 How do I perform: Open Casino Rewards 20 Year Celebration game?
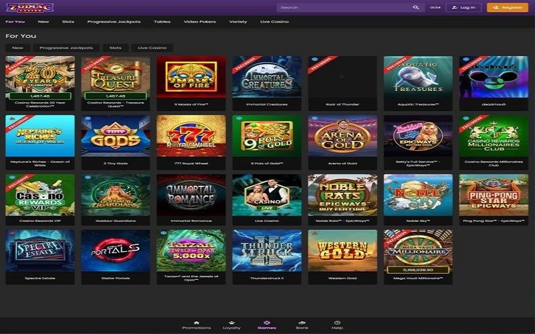point(40,83)
